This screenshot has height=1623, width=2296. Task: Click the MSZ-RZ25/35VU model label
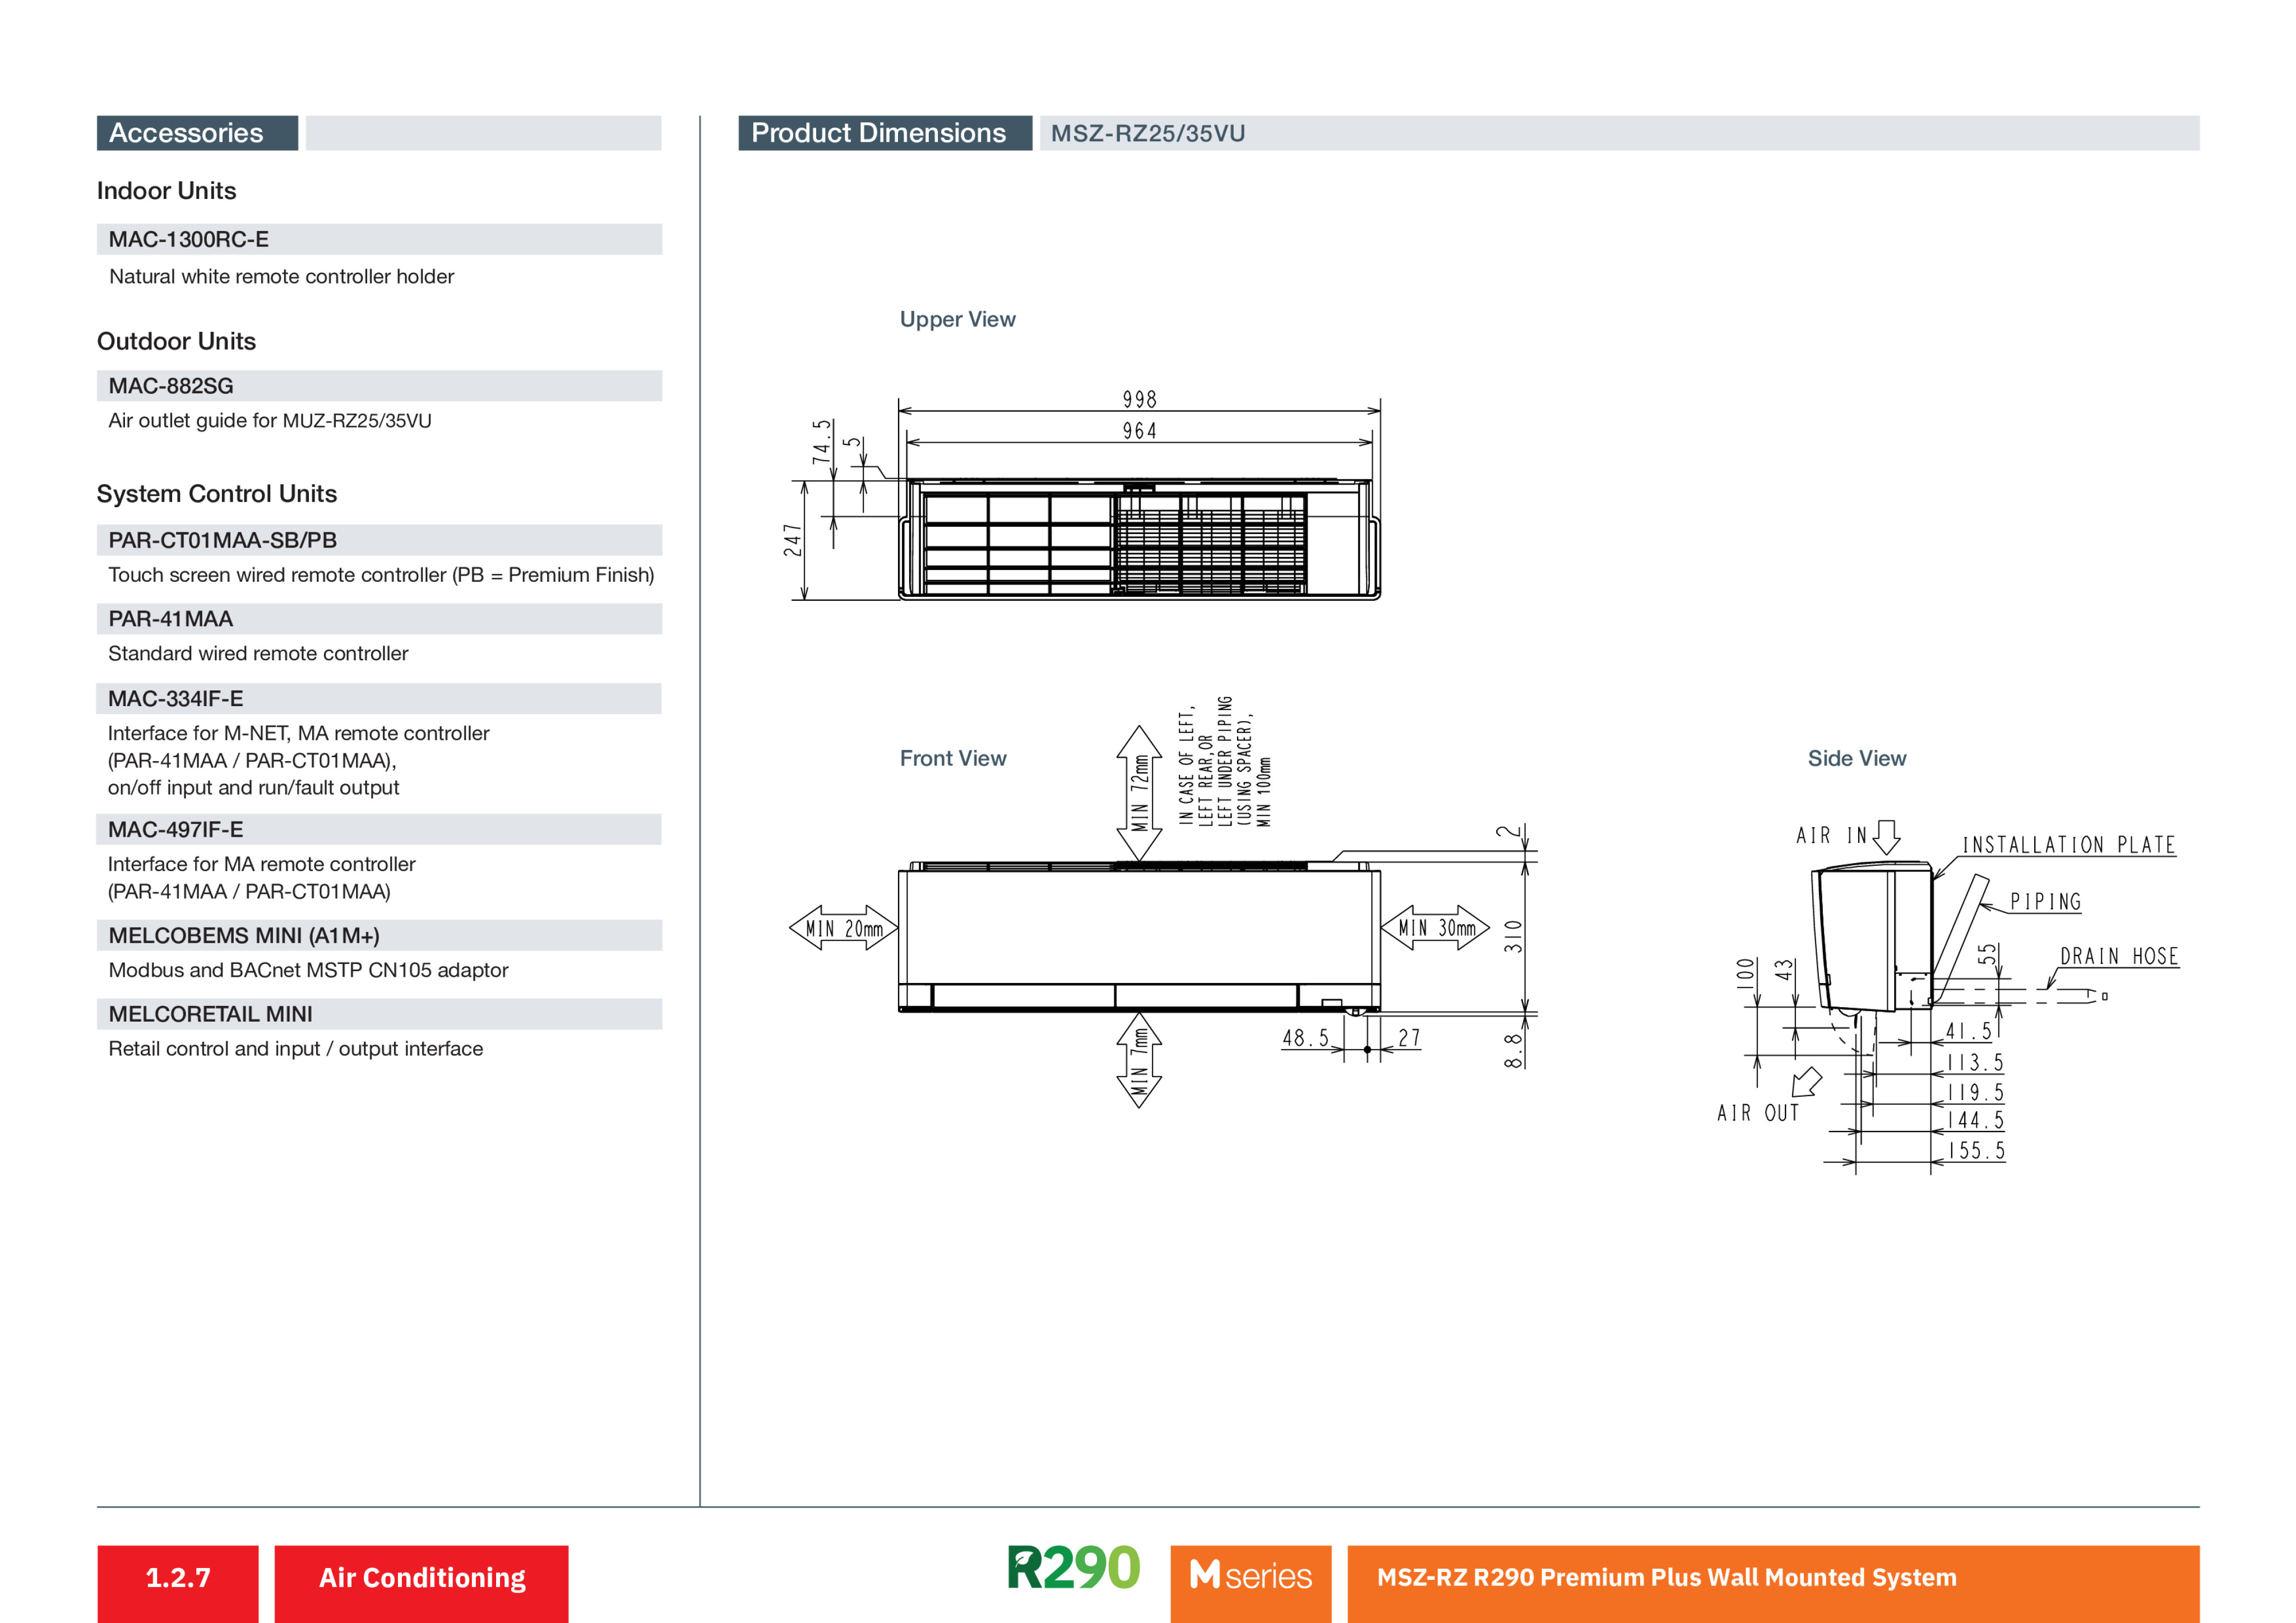[1148, 133]
